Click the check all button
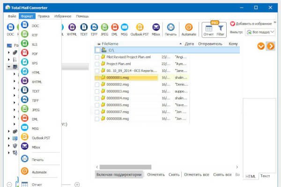The width and height of the screenshot is (281, 187). (196, 174)
